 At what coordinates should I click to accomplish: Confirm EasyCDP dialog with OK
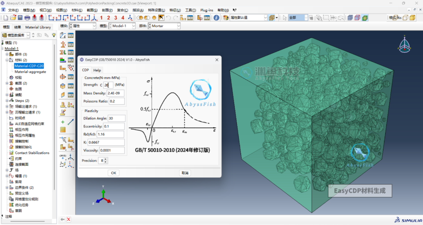(114, 173)
